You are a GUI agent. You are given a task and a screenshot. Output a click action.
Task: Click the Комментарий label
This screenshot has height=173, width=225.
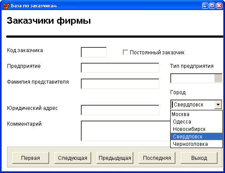point(24,124)
